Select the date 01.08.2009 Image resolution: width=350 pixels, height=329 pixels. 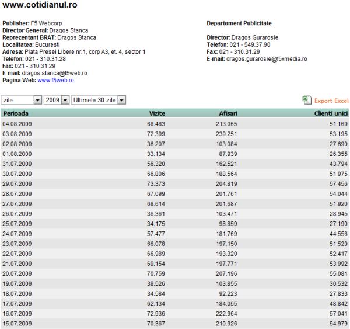click(x=17, y=154)
